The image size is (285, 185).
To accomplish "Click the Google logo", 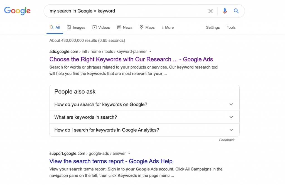I will 17,11.
